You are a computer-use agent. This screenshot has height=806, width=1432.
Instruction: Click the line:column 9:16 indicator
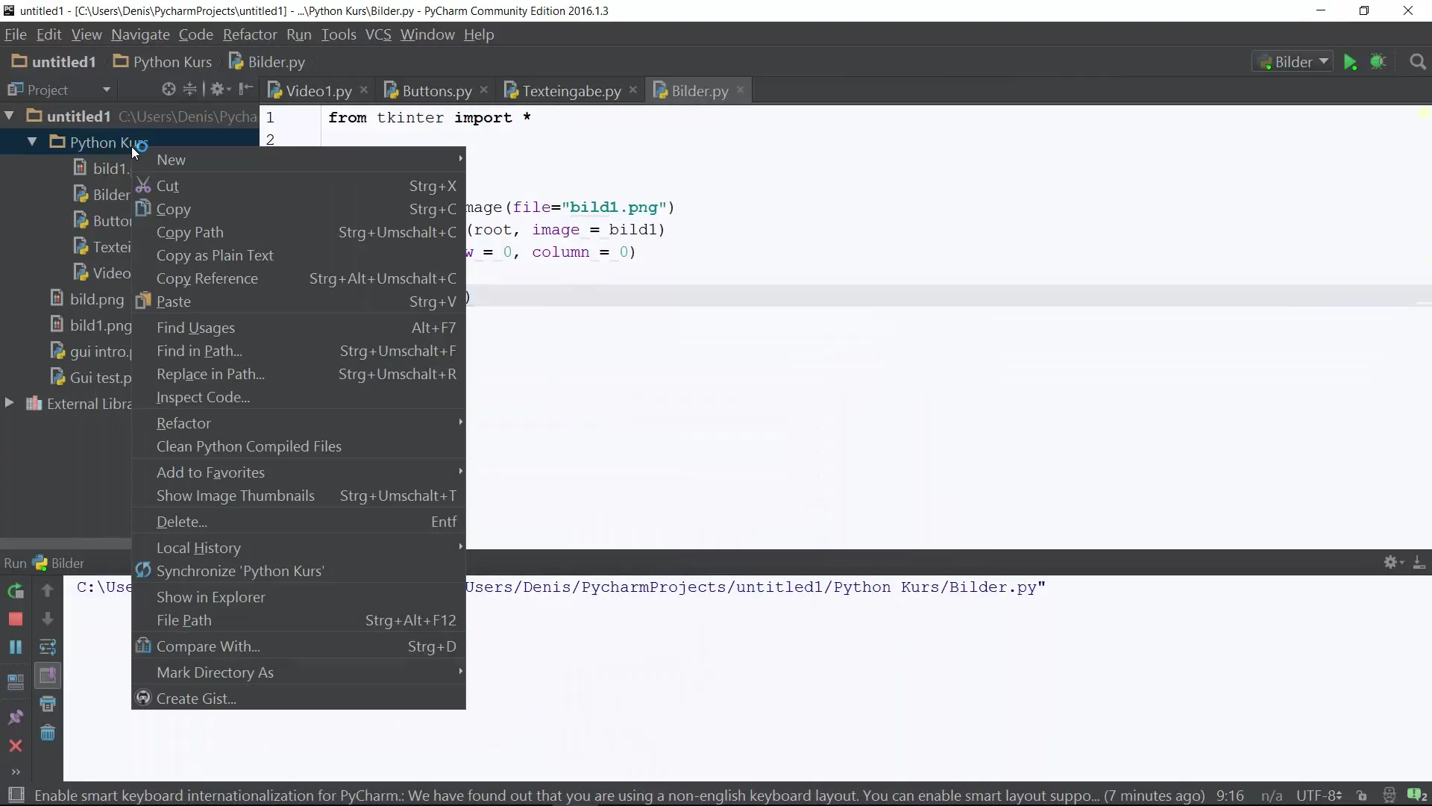point(1230,796)
